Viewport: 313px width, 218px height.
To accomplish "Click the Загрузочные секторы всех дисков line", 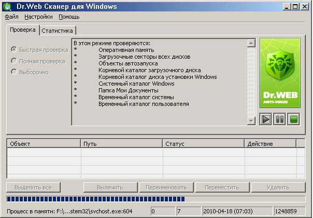I will [x=145, y=57].
